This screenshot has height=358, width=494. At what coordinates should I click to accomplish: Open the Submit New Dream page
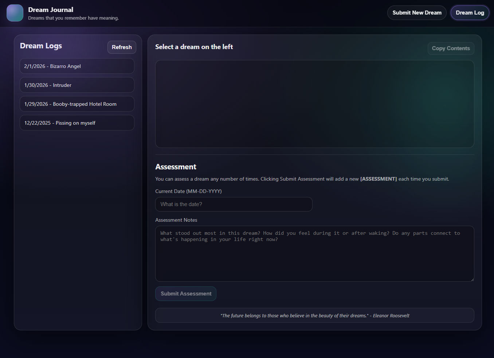click(x=417, y=13)
